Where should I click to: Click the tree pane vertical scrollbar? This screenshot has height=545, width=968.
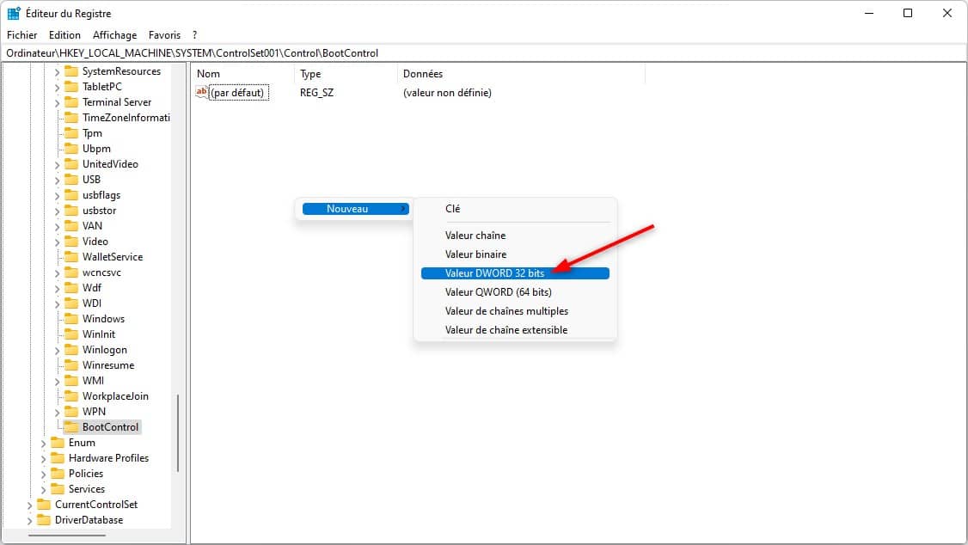[179, 433]
